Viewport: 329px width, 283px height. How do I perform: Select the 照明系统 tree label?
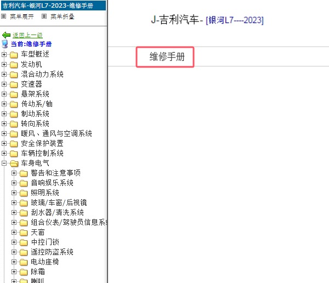coord(45,193)
